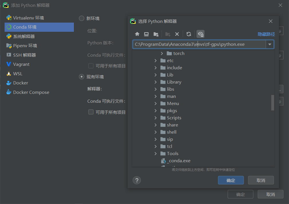Refresh the file tree
Viewport: 289px width, 204px height.
click(x=189, y=34)
